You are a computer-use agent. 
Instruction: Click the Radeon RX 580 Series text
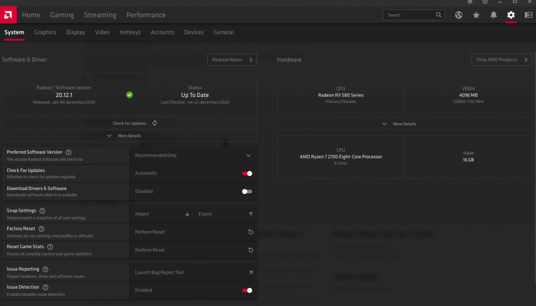coord(341,95)
